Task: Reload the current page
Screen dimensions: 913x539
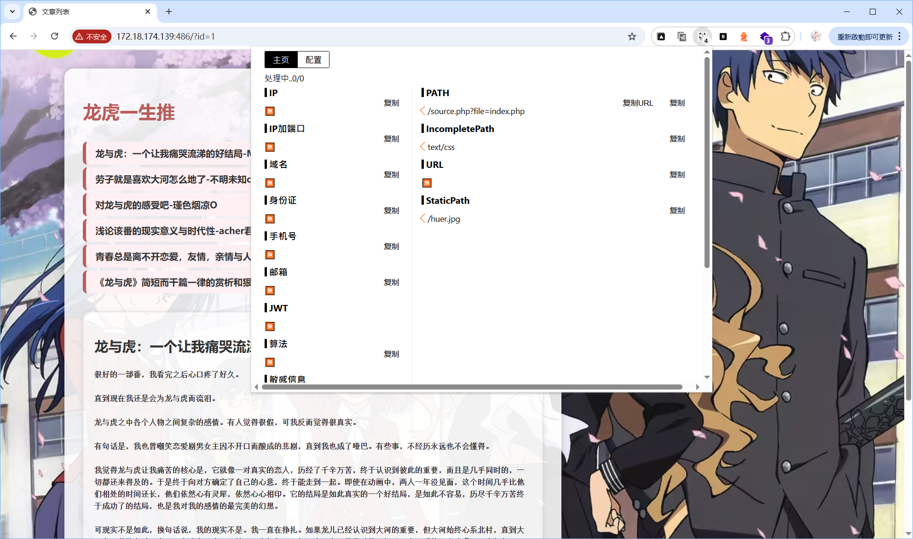Action: [54, 36]
